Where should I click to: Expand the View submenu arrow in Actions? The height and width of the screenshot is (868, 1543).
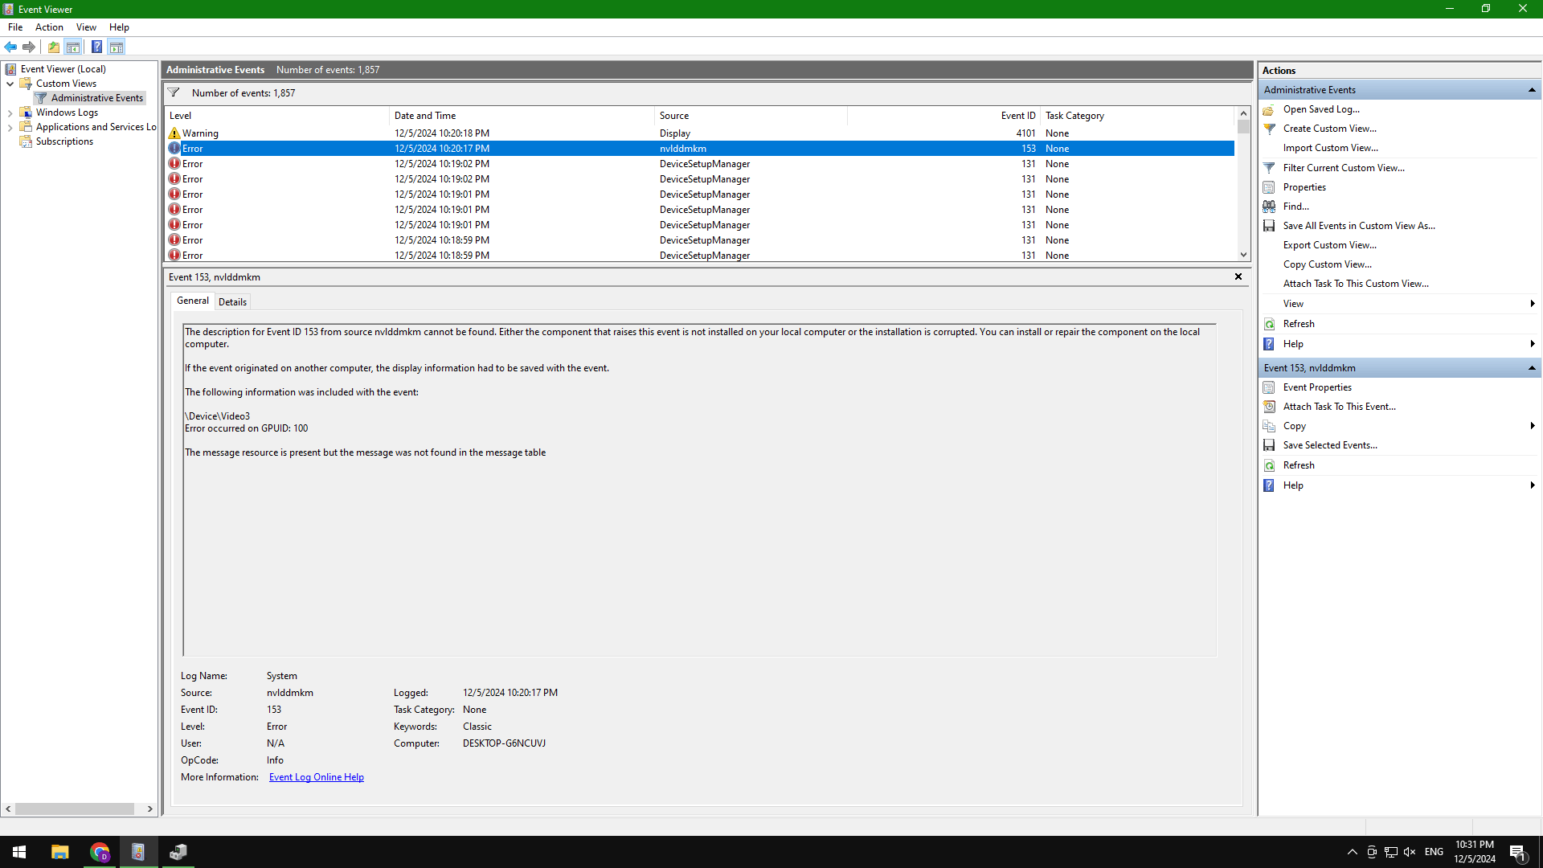tap(1533, 304)
